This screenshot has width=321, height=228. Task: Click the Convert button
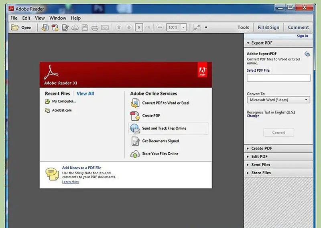coord(278,133)
